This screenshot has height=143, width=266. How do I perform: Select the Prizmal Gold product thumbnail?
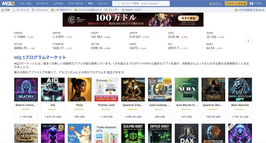point(106,90)
